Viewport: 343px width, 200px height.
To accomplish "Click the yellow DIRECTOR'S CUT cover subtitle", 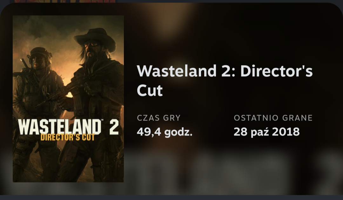I will tap(68, 137).
